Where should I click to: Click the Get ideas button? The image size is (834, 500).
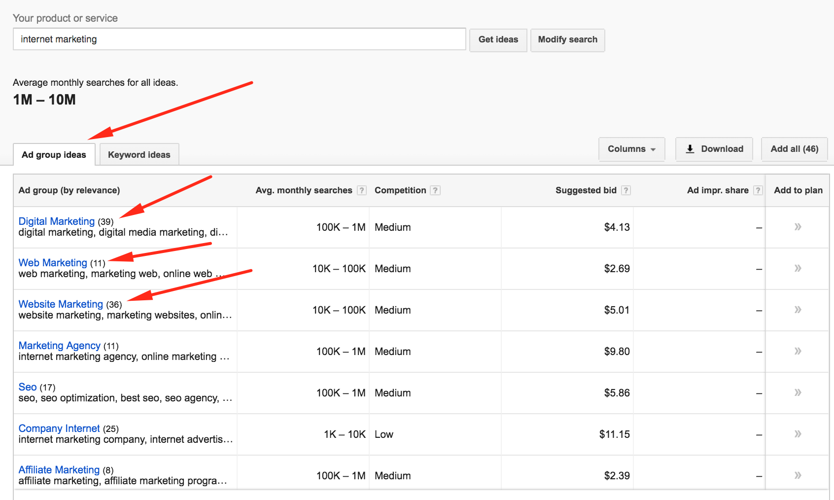pyautogui.click(x=498, y=39)
